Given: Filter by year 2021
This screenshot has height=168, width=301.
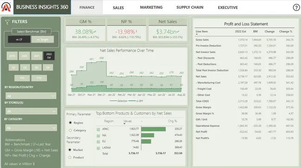Looking at the screenshot, I should click(x=37, y=56).
